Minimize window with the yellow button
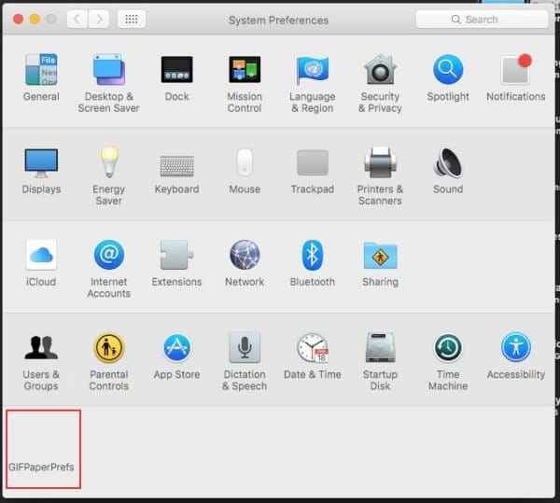Image resolution: width=560 pixels, height=503 pixels. pos(35,19)
